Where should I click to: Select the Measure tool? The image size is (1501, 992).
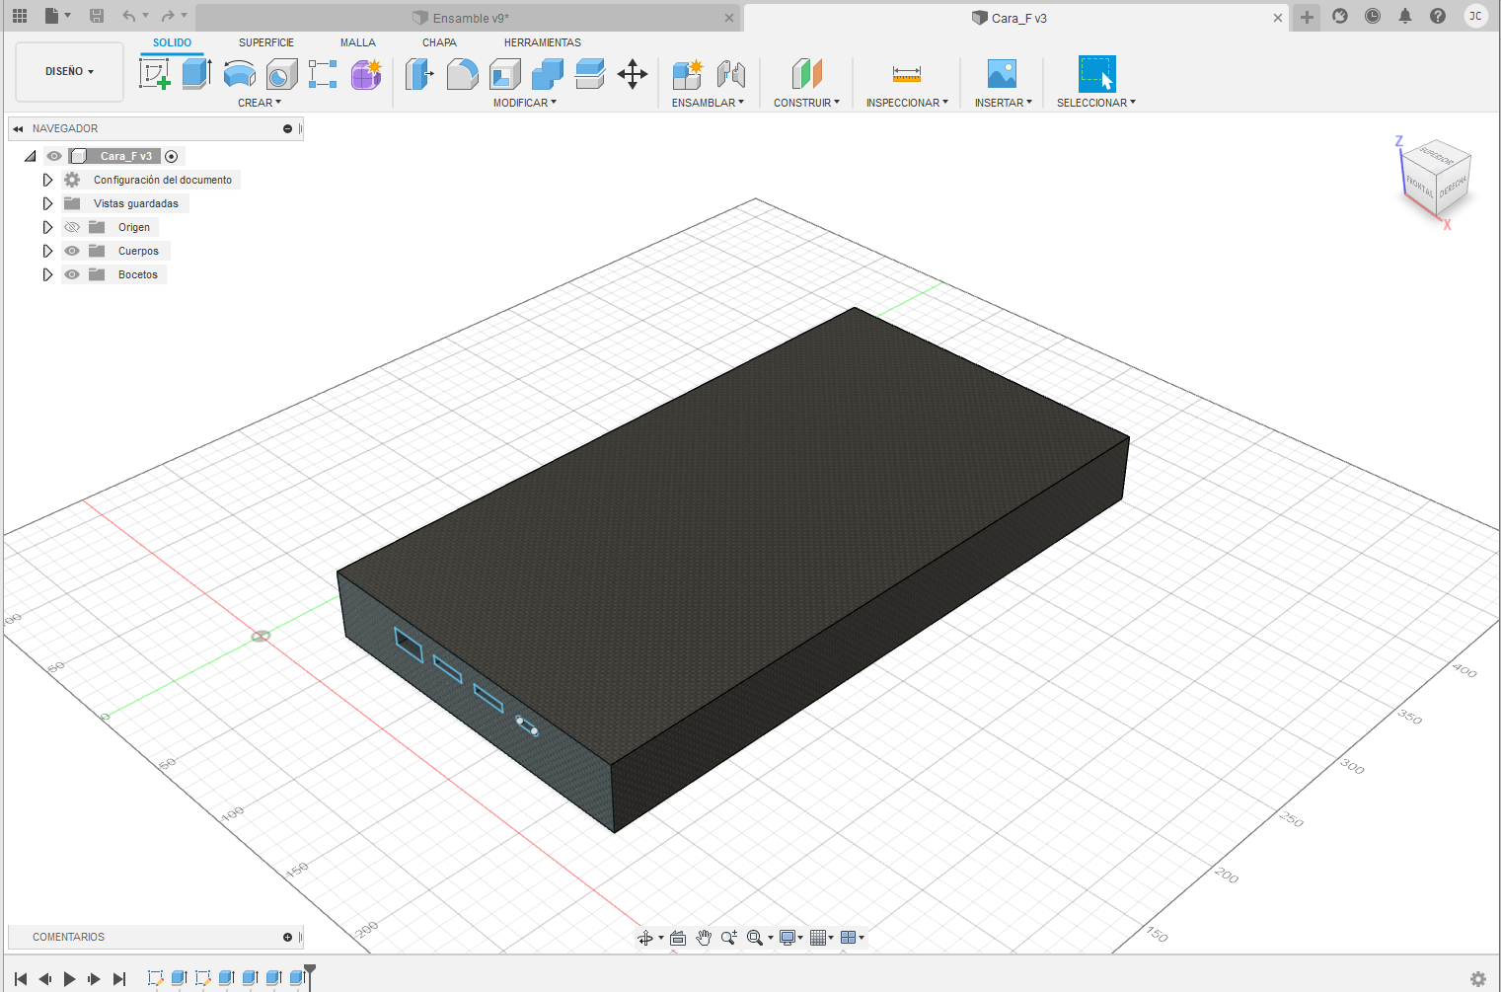point(906,74)
